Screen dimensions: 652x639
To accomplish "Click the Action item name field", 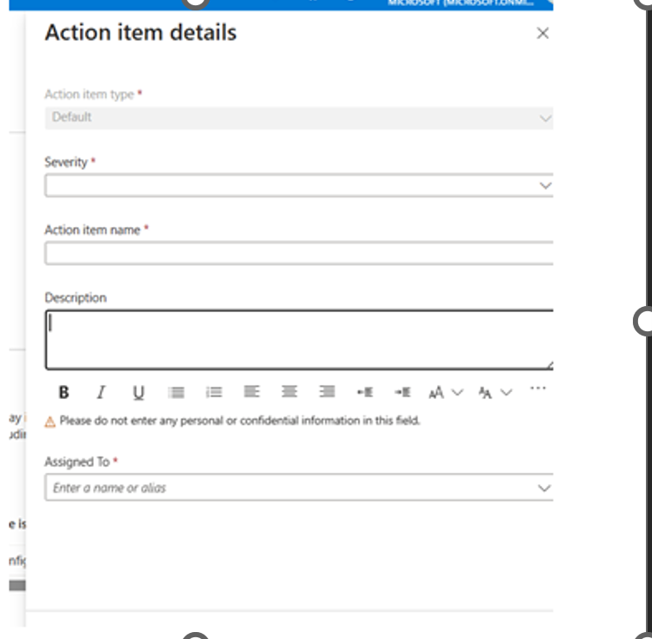I will tap(299, 253).
